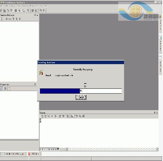The height and width of the screenshot is (161, 163).
Task: Click the delete X icon in Session Explorer
Action: pyautogui.click(x=6, y=19)
